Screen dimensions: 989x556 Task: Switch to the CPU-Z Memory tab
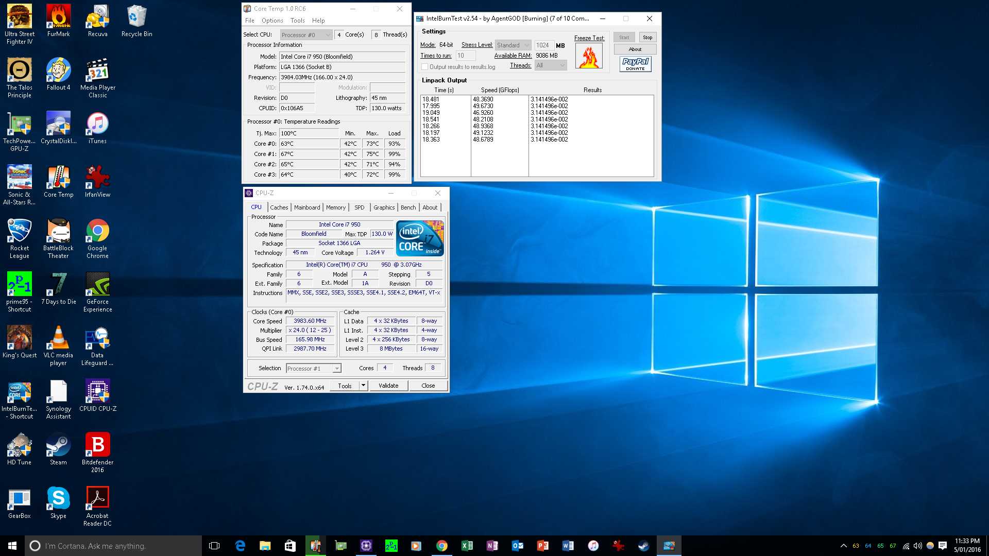pyautogui.click(x=336, y=207)
